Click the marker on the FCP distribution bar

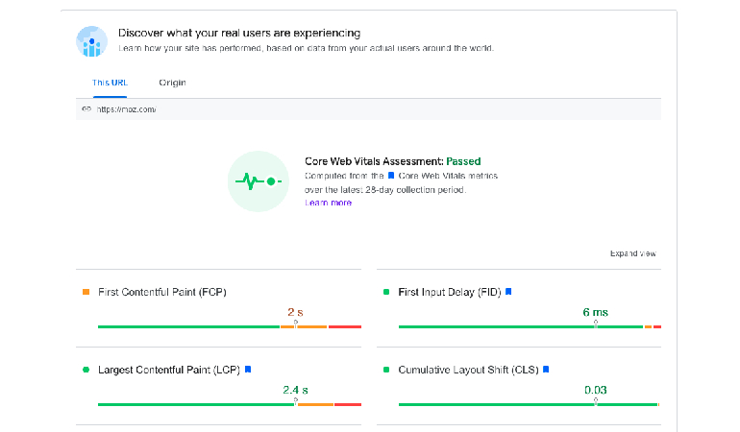(x=295, y=324)
